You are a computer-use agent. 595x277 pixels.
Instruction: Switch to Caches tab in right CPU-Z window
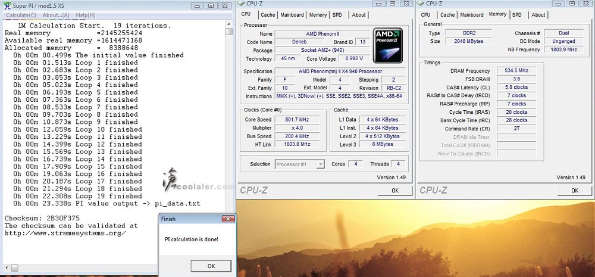pyautogui.click(x=447, y=15)
